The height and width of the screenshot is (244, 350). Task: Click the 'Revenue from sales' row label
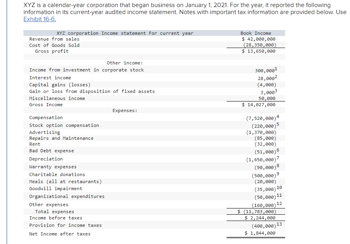pyautogui.click(x=54, y=39)
